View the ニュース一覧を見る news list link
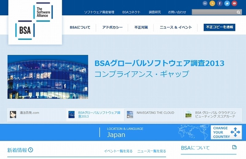 [x=152, y=151]
